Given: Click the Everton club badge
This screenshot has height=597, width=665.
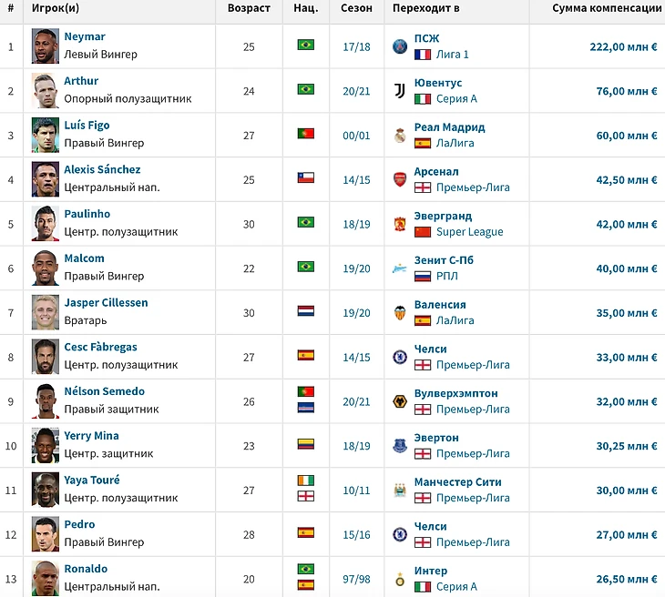Looking at the screenshot, I should (x=400, y=446).
